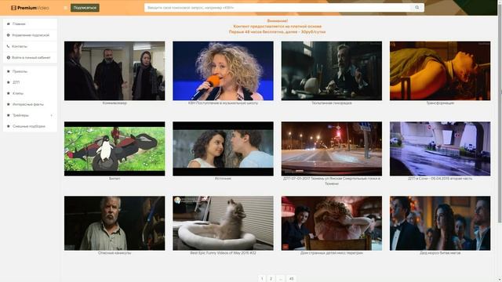The width and height of the screenshot is (502, 282).
Task: Open КВН curly-haired singer thumbnail
Action: point(223,70)
